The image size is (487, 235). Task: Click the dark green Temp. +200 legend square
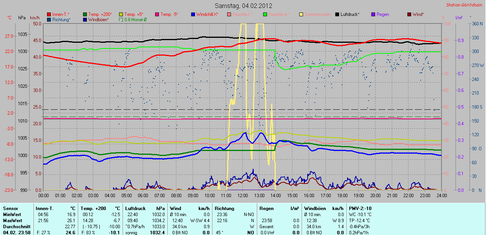click(x=85, y=14)
